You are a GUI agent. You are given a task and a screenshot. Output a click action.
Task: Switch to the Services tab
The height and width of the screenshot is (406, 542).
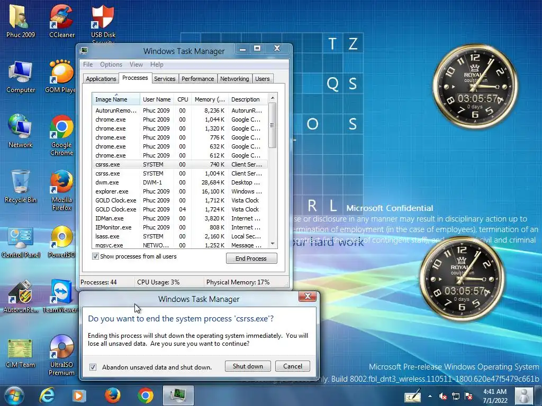click(x=165, y=79)
